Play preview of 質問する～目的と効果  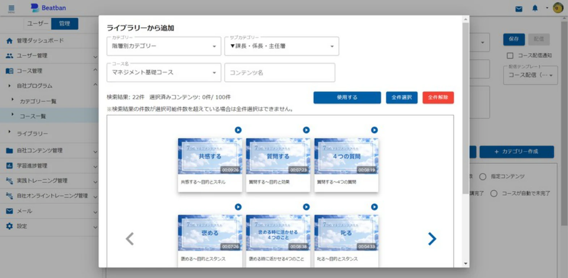tap(306, 130)
